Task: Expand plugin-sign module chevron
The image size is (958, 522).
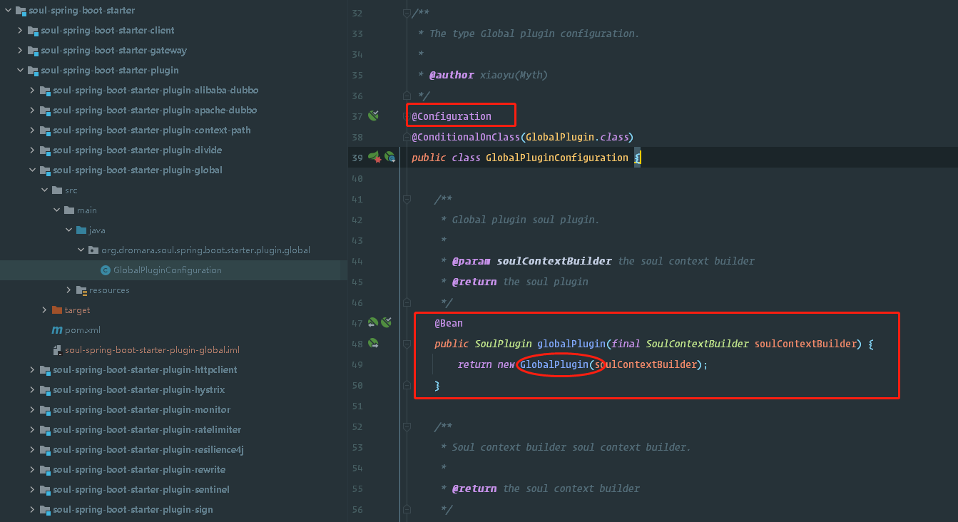Action: click(x=32, y=510)
